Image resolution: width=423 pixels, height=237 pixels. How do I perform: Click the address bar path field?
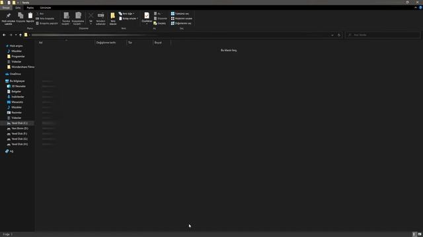click(x=176, y=35)
